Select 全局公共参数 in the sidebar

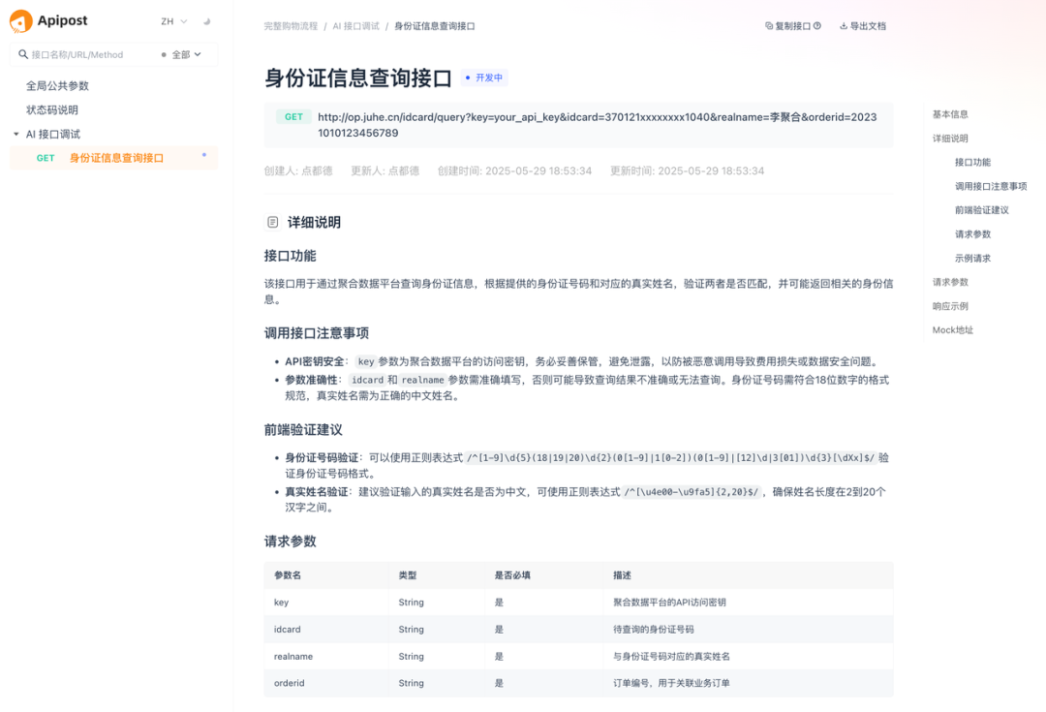(58, 84)
